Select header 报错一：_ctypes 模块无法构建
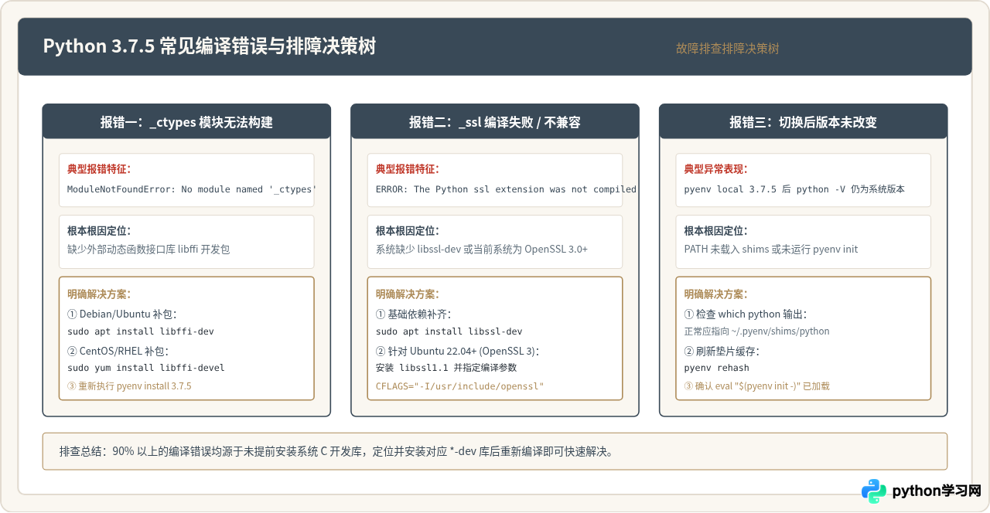 (x=186, y=122)
